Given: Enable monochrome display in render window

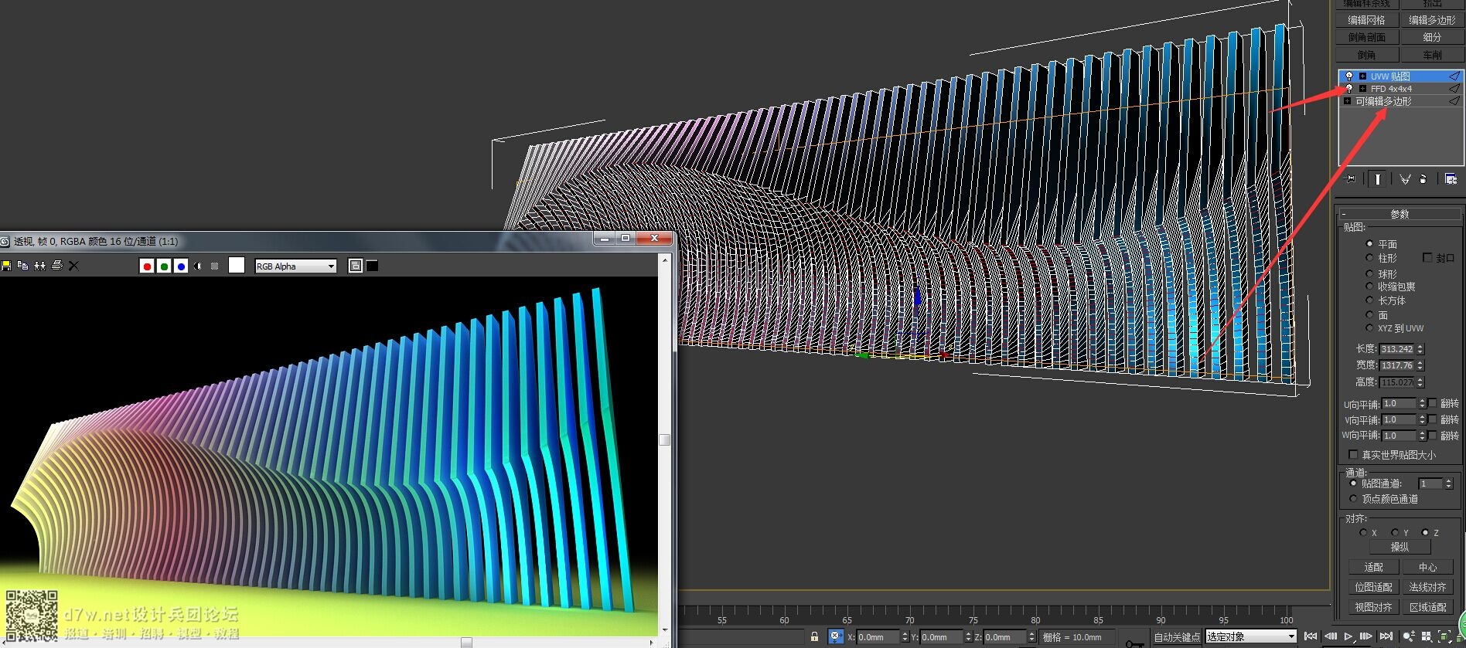Looking at the screenshot, I should click(215, 266).
